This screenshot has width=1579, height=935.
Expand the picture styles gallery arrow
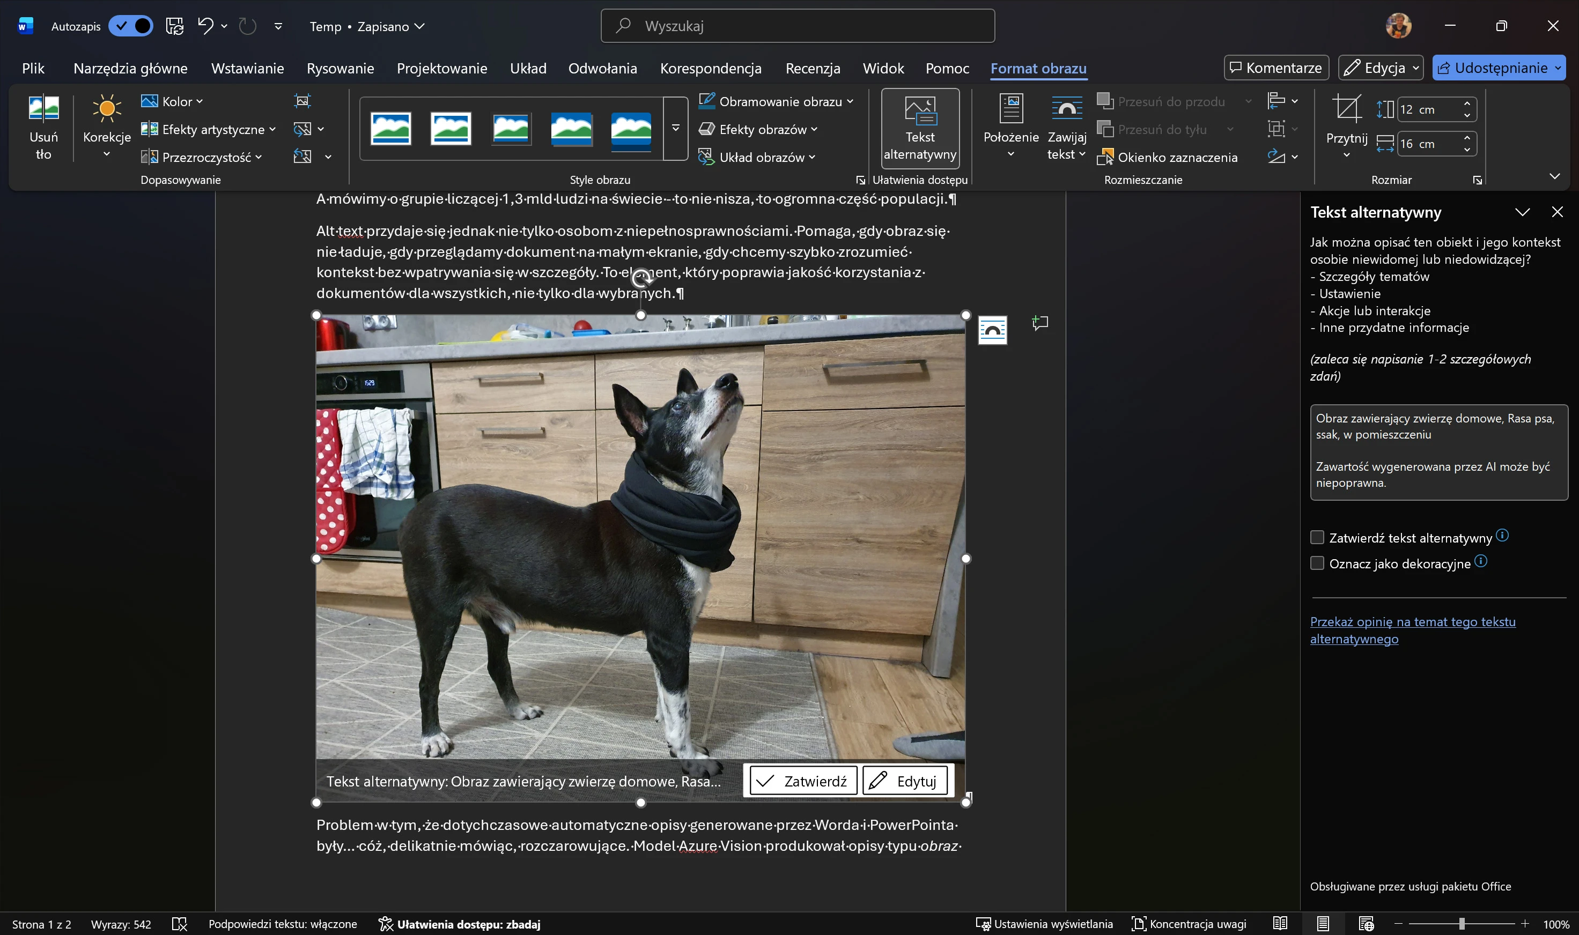click(x=675, y=129)
